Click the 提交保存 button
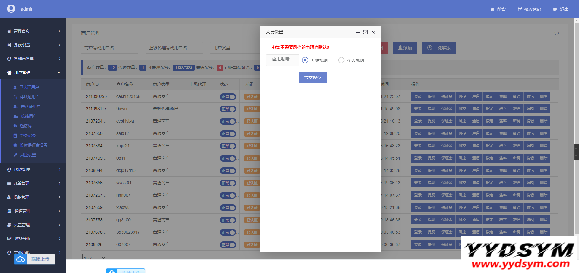This screenshot has height=273, width=579. pyautogui.click(x=312, y=78)
